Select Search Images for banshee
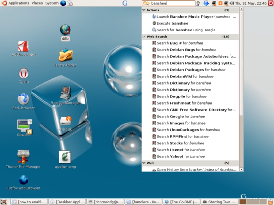This screenshot has height=205, width=274. coord(190,123)
